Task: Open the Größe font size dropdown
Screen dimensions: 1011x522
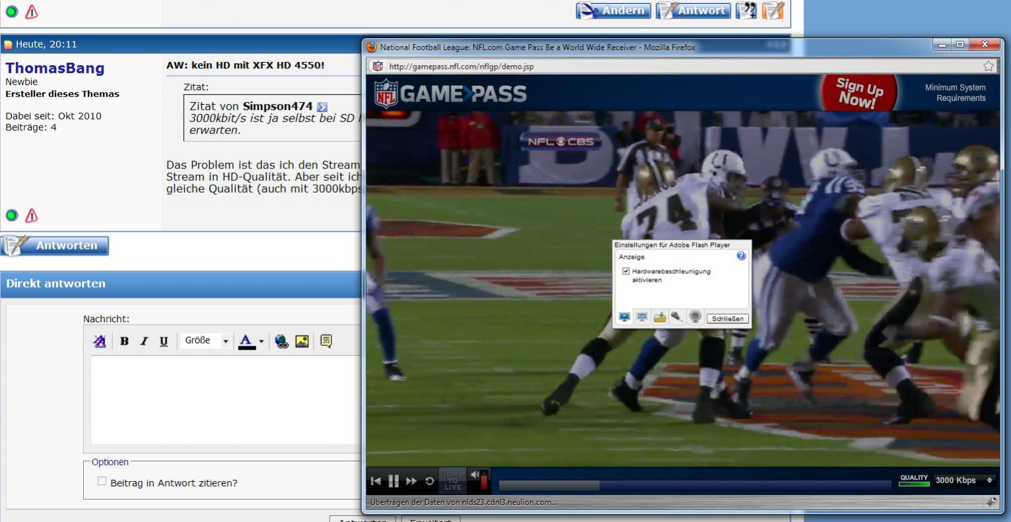Action: 205,341
